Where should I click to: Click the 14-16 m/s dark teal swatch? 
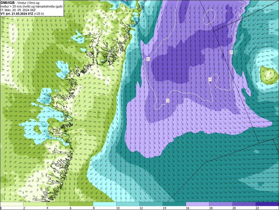click(174, 204)
